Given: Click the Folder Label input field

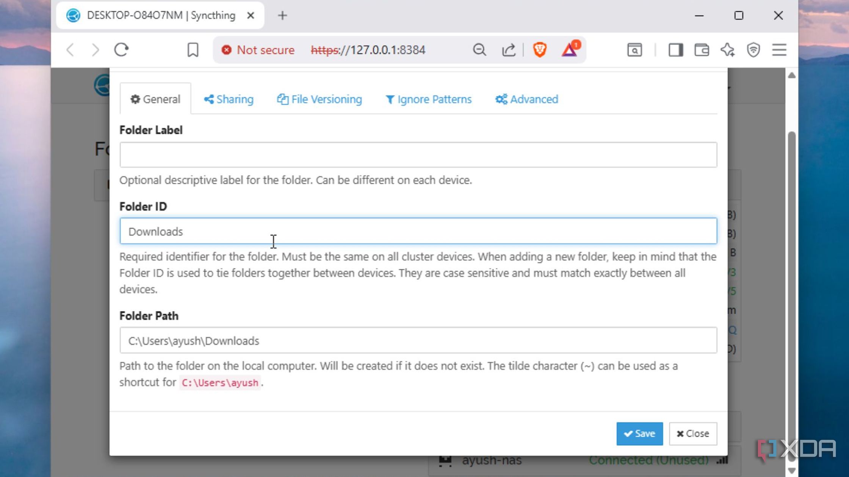Looking at the screenshot, I should click(417, 154).
